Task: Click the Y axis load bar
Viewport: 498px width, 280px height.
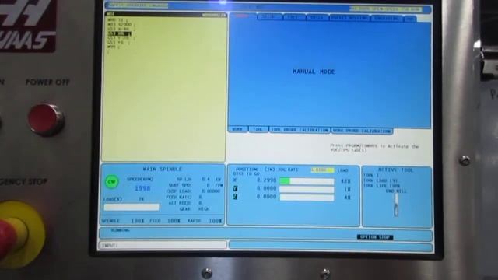Action: [307, 190]
